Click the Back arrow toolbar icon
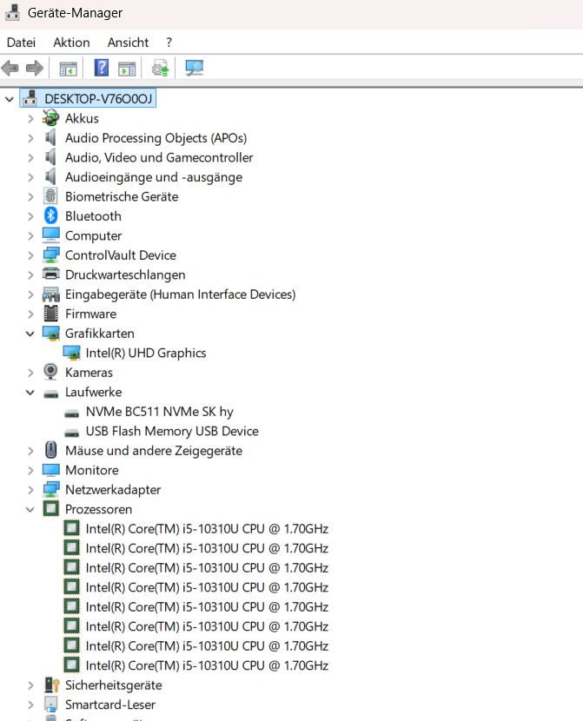The image size is (583, 721). 10,69
